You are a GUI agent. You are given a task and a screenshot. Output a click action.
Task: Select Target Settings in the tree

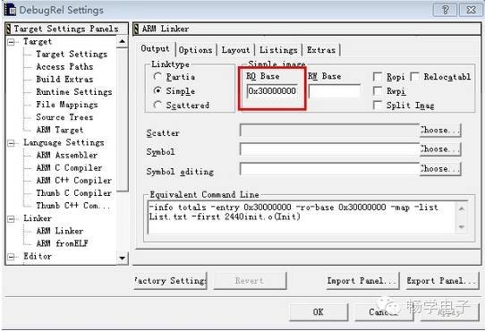pyautogui.click(x=72, y=55)
